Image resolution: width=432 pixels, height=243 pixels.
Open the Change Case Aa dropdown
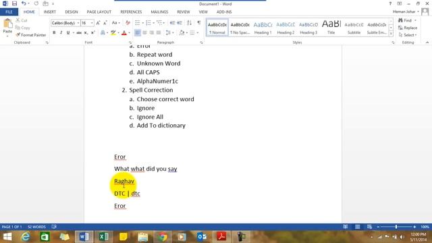(115, 23)
